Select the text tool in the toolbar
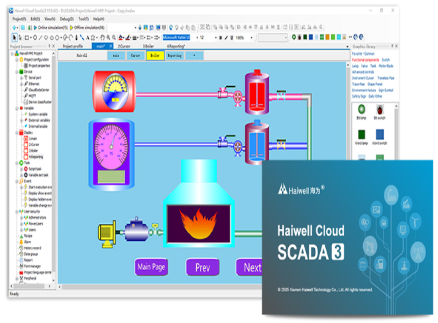Screen dimensions: 438x323 87,37
